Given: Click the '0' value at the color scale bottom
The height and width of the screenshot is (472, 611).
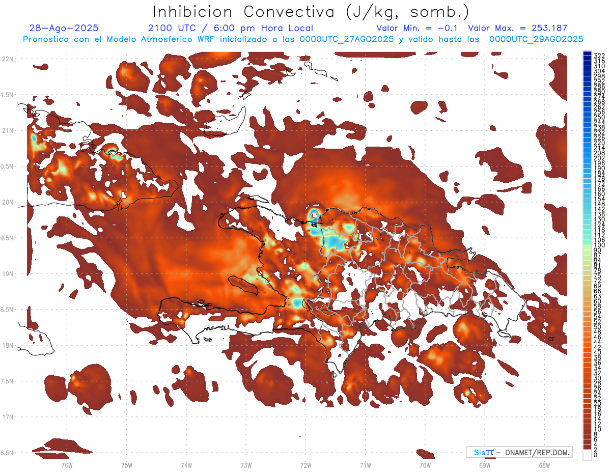Looking at the screenshot, I should pos(596,454).
